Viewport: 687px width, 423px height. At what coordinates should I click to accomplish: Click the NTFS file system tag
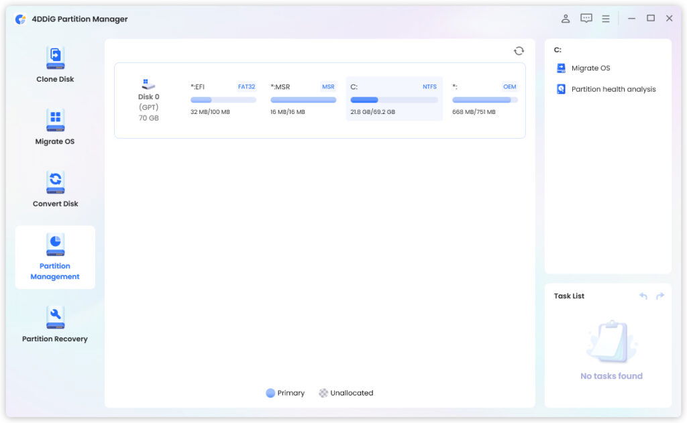pyautogui.click(x=429, y=86)
